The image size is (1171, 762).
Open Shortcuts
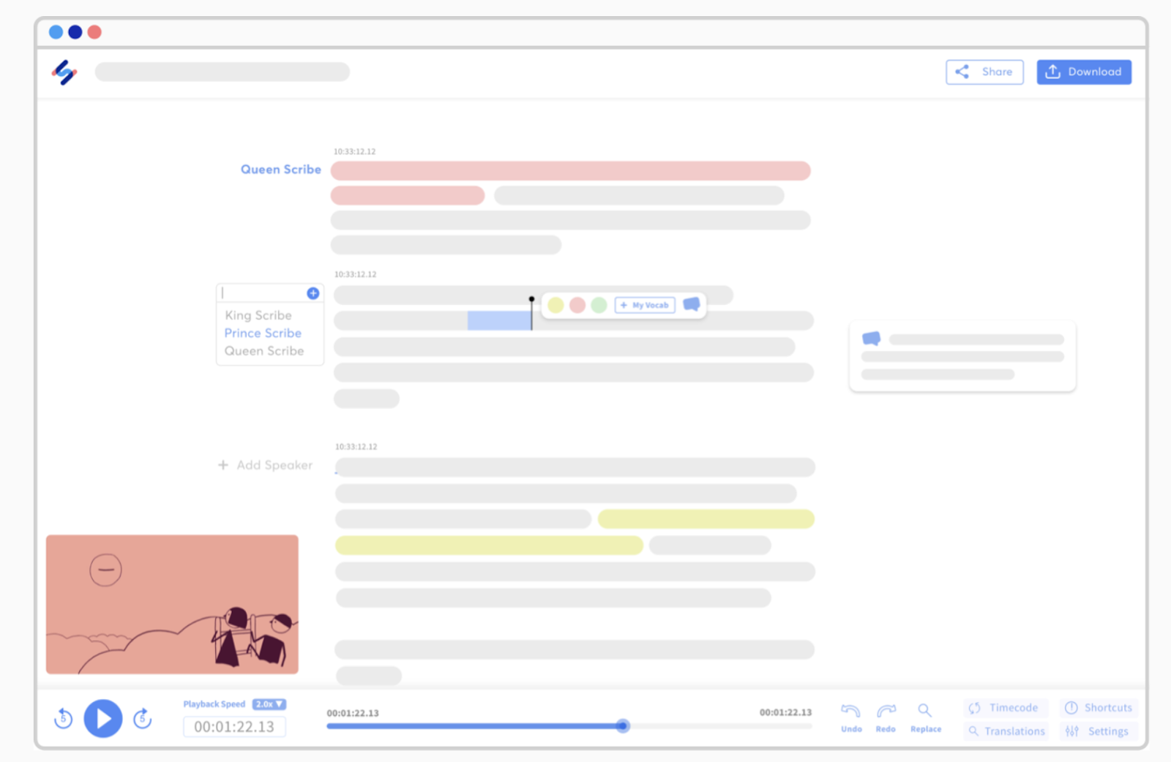pos(1099,708)
